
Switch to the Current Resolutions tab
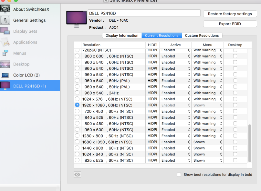click(x=162, y=35)
